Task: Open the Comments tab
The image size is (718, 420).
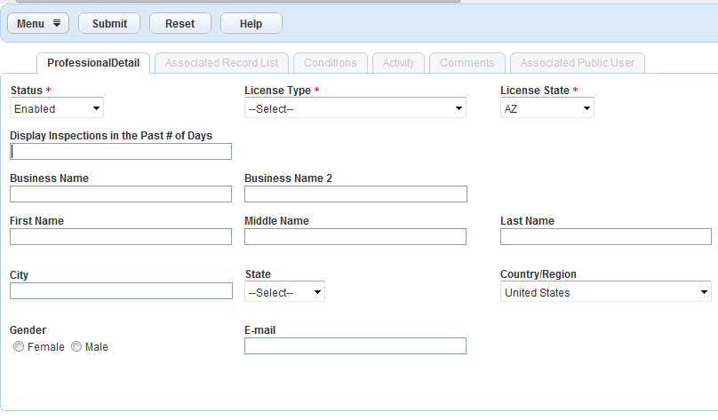Action: 467,63
